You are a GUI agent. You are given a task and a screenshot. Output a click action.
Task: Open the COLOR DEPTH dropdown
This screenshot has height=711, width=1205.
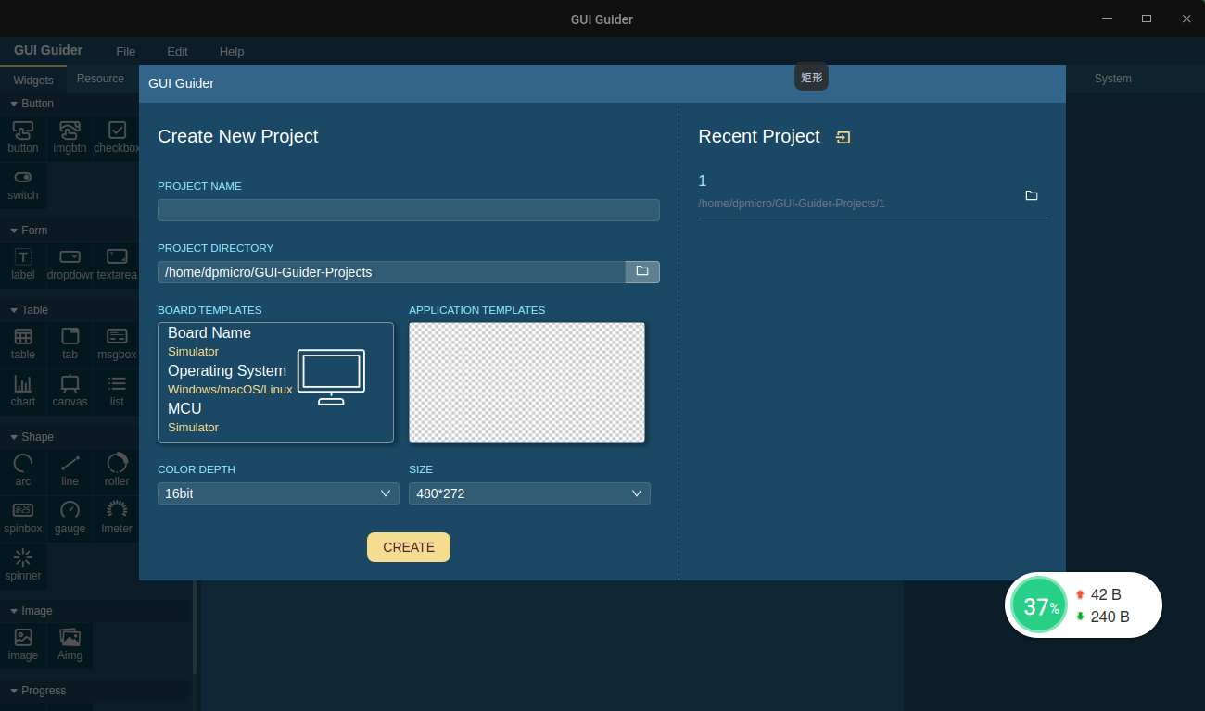click(x=278, y=493)
